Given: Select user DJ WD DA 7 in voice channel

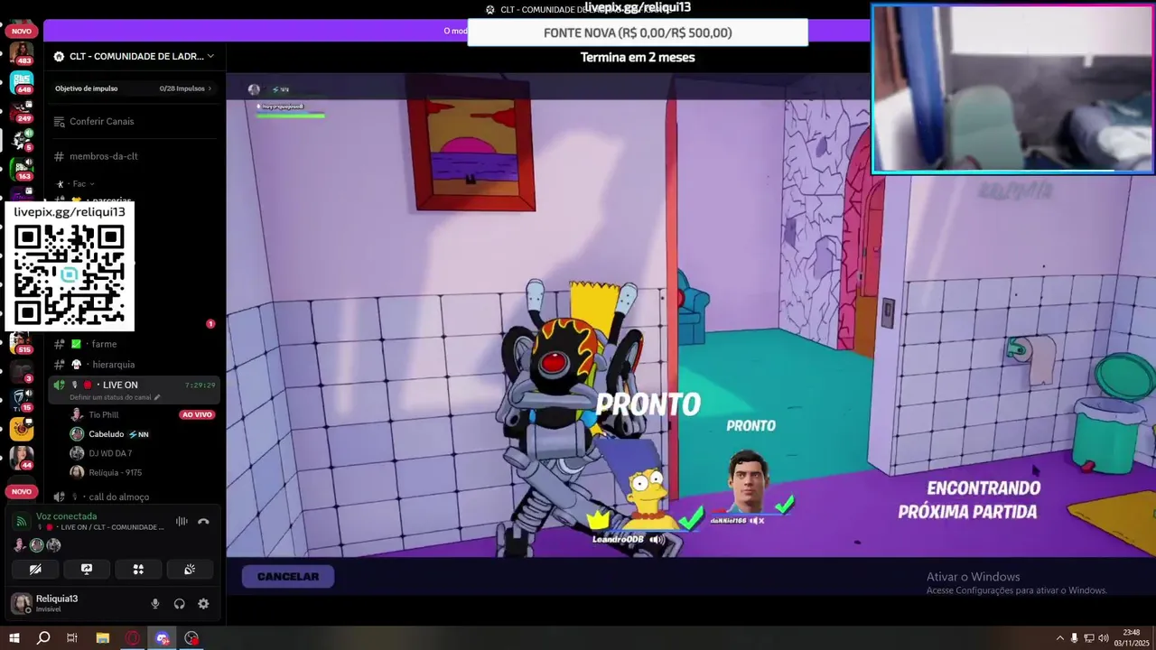Looking at the screenshot, I should [x=110, y=453].
